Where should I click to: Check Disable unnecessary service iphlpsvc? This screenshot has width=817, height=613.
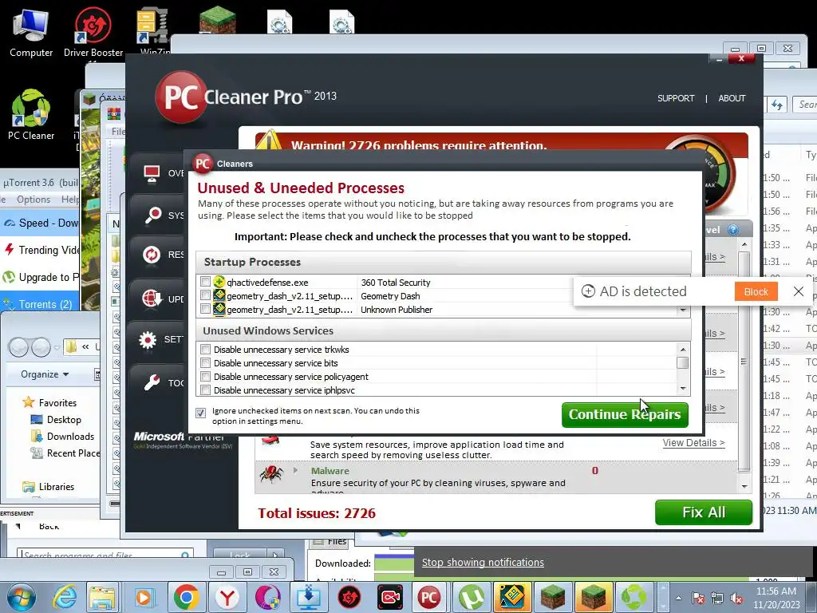click(205, 390)
